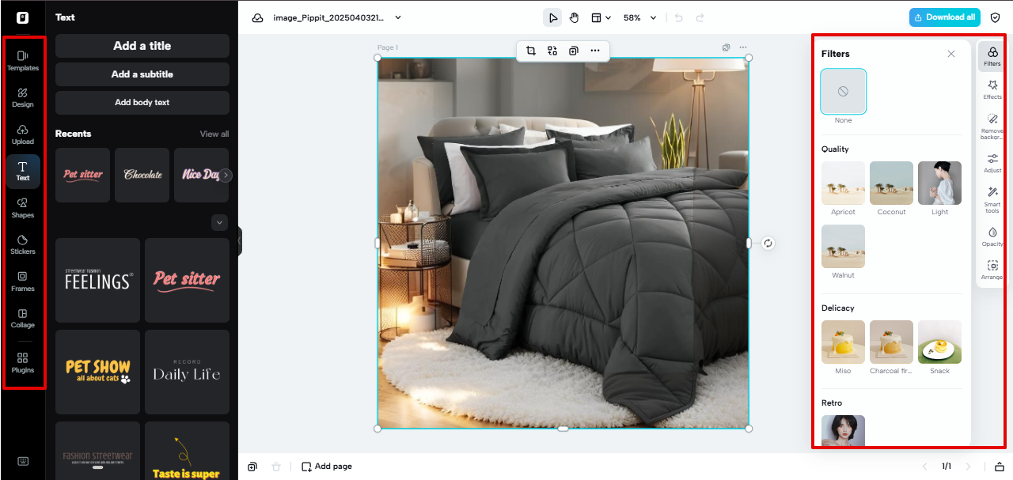Open the page list icon at bottom right
The image size is (1013, 480).
pyautogui.click(x=999, y=467)
